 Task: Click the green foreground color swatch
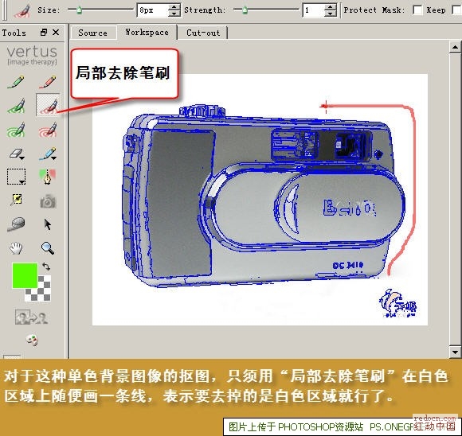25,275
